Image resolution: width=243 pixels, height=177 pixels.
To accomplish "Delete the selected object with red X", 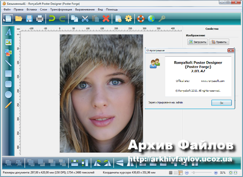I will (106, 18).
